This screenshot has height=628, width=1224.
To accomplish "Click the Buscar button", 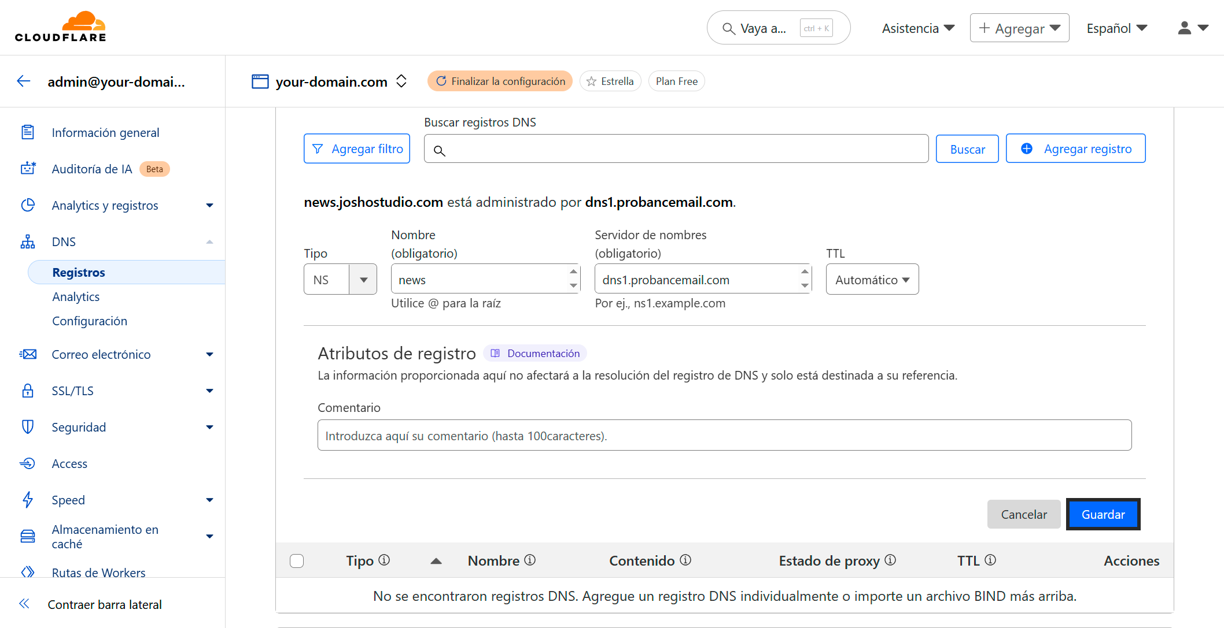I will point(967,149).
